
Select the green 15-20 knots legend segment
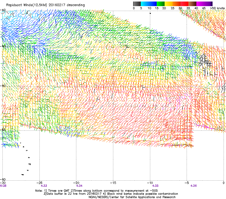[x=161, y=4]
